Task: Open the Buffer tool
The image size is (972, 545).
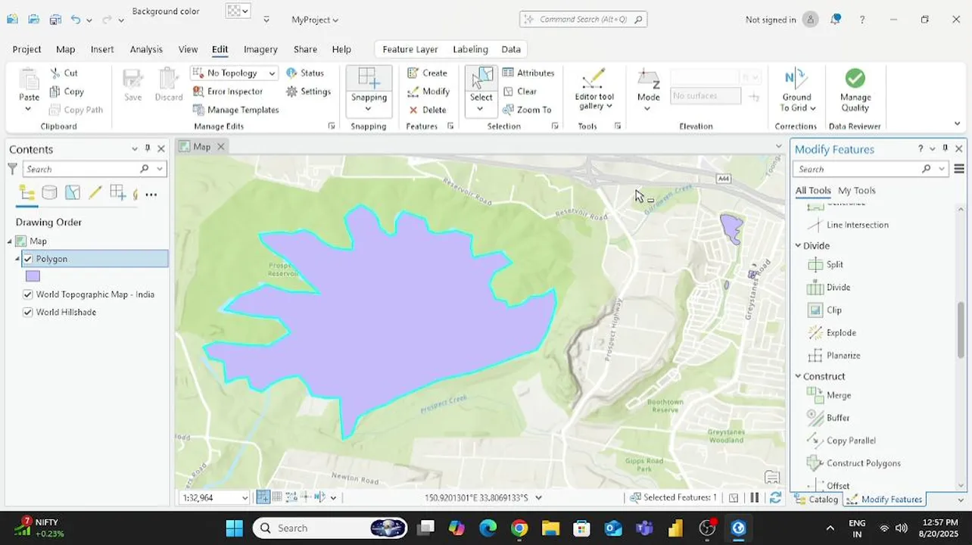Action: [828, 418]
